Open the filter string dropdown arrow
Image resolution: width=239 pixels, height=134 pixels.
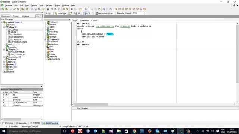[41, 19]
